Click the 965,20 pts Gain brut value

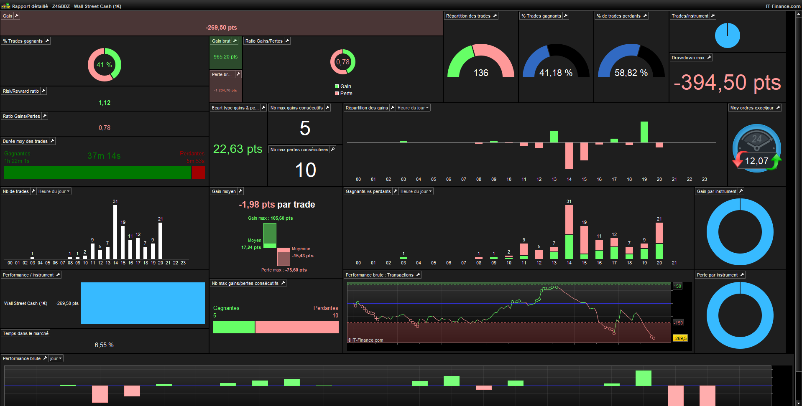click(225, 57)
